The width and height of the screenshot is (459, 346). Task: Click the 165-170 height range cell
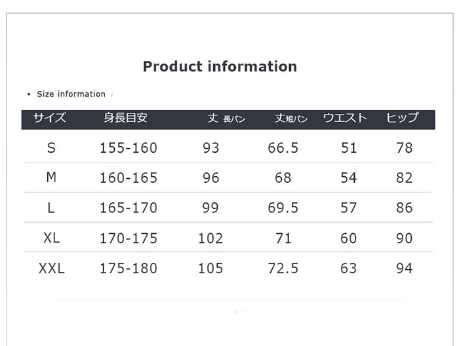(129, 208)
